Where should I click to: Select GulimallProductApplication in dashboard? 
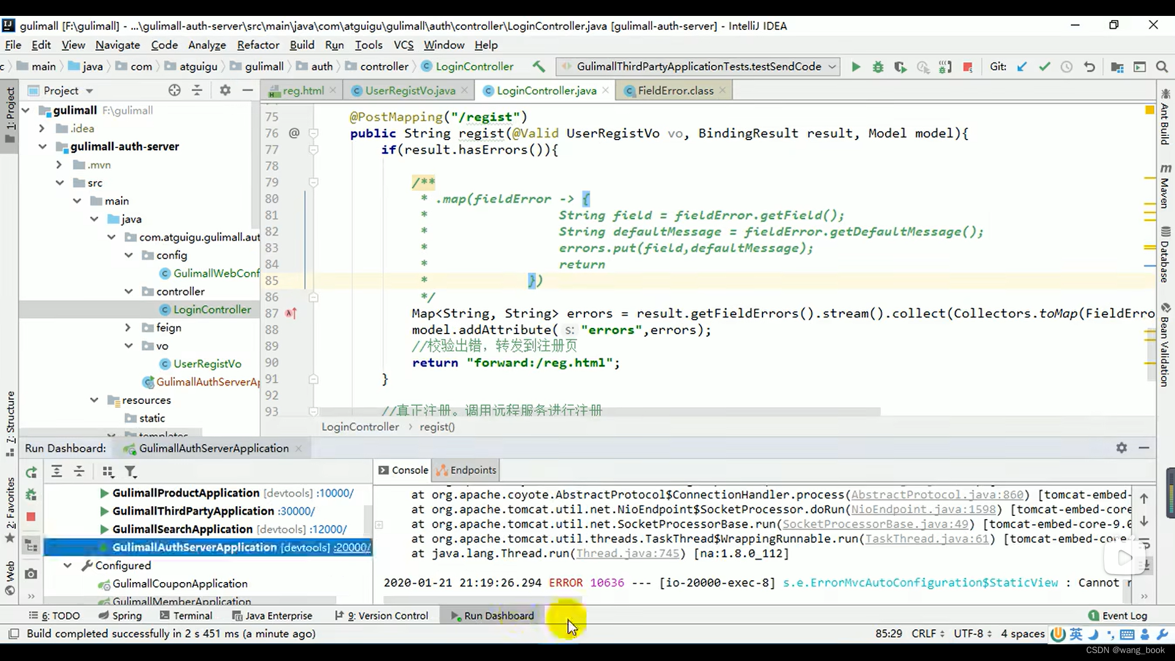pos(185,493)
